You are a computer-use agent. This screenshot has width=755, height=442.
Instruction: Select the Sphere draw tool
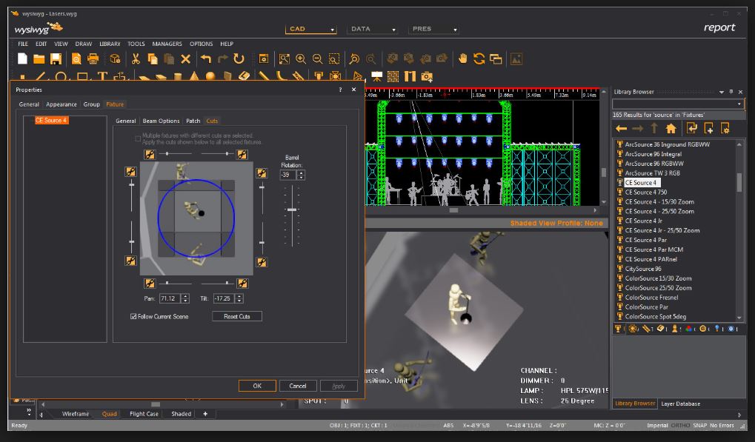coord(210,76)
